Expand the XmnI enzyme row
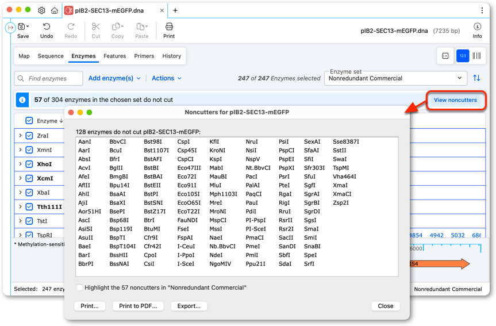Image resolution: width=496 pixels, height=326 pixels. 20,149
